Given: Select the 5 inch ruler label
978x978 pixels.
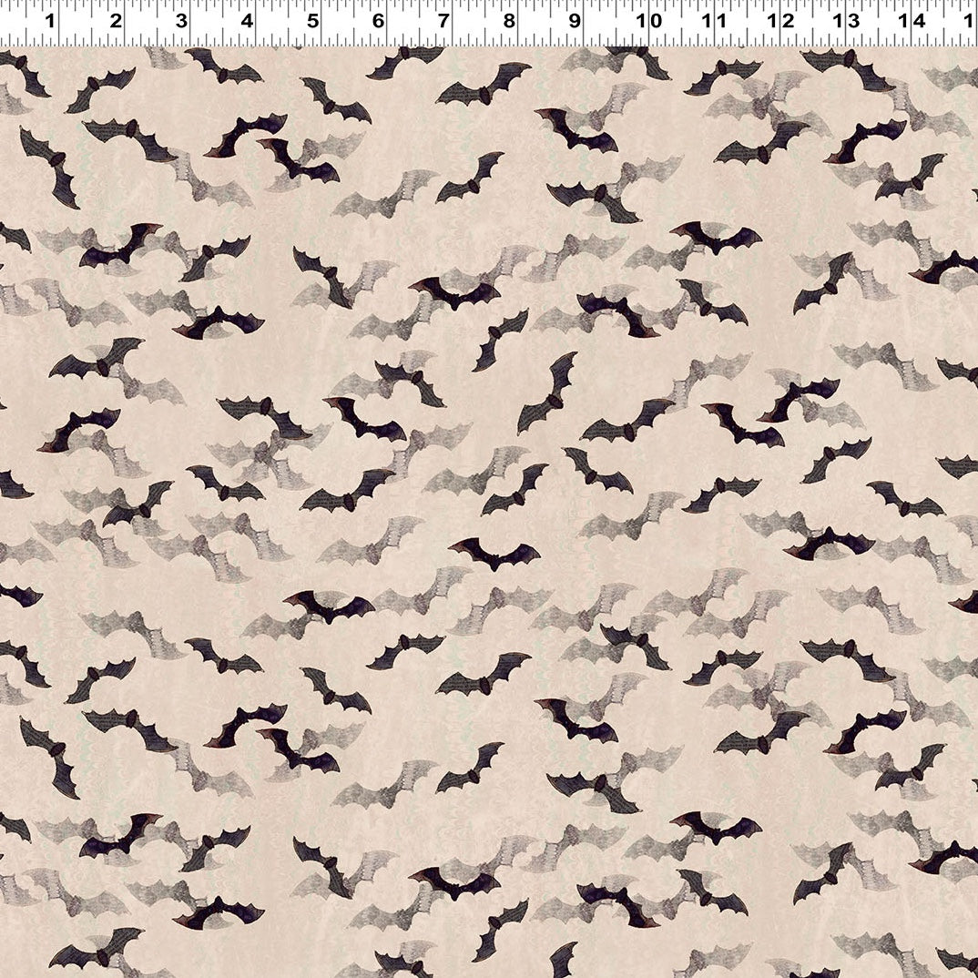Looking at the screenshot, I should [312, 19].
